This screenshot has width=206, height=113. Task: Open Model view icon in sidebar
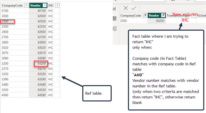click(x=115, y=29)
